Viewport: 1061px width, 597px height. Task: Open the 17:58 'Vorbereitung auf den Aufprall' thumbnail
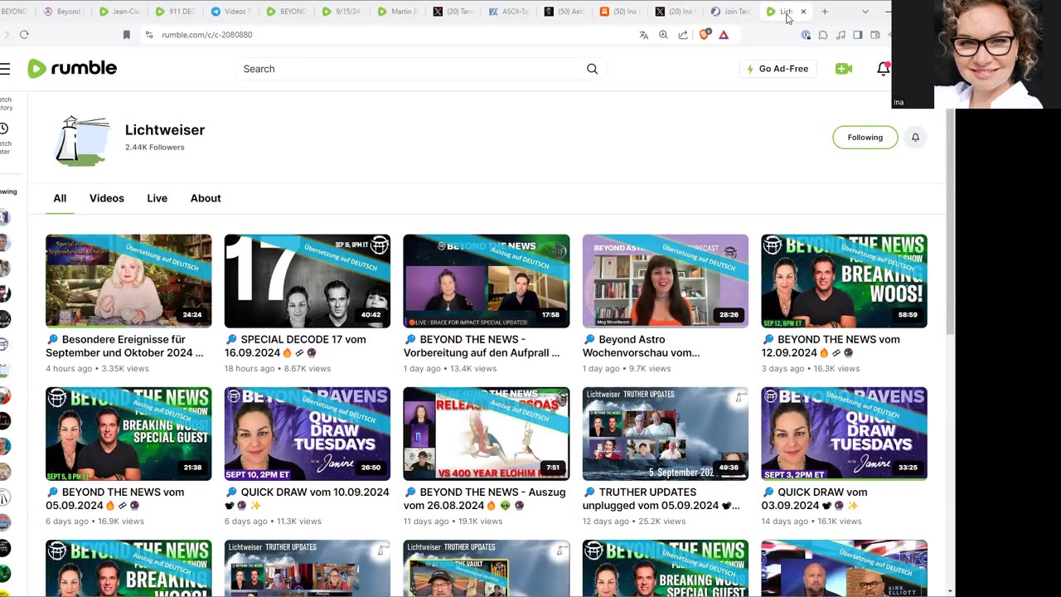[x=487, y=281]
